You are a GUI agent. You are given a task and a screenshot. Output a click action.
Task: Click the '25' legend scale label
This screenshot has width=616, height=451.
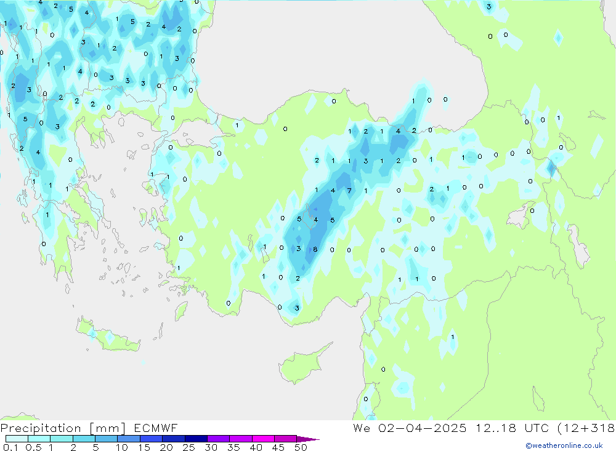pos(189,447)
